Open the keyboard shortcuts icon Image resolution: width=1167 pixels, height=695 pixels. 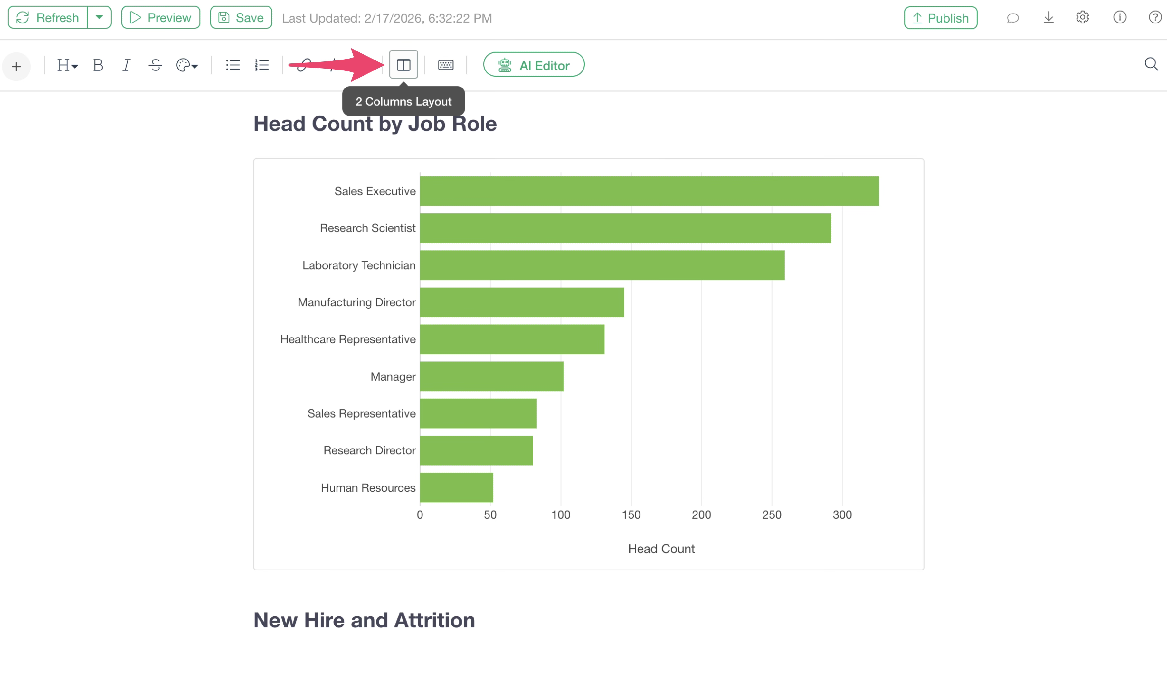445,65
